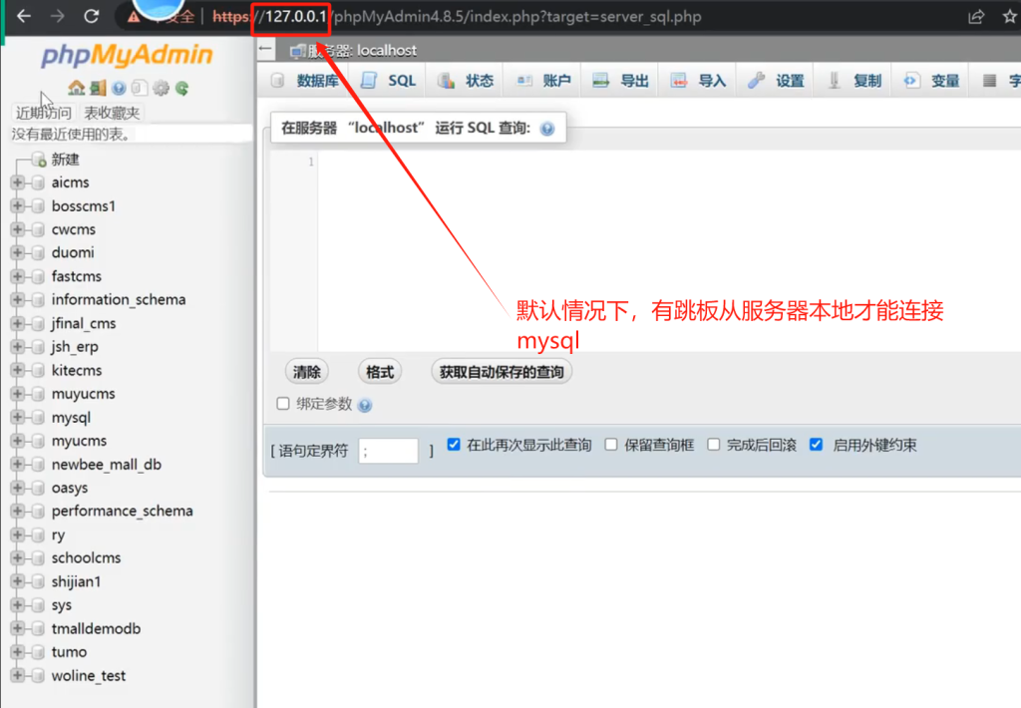Click the 新建 new database link
Image resolution: width=1021 pixels, height=708 pixels.
[65, 160]
